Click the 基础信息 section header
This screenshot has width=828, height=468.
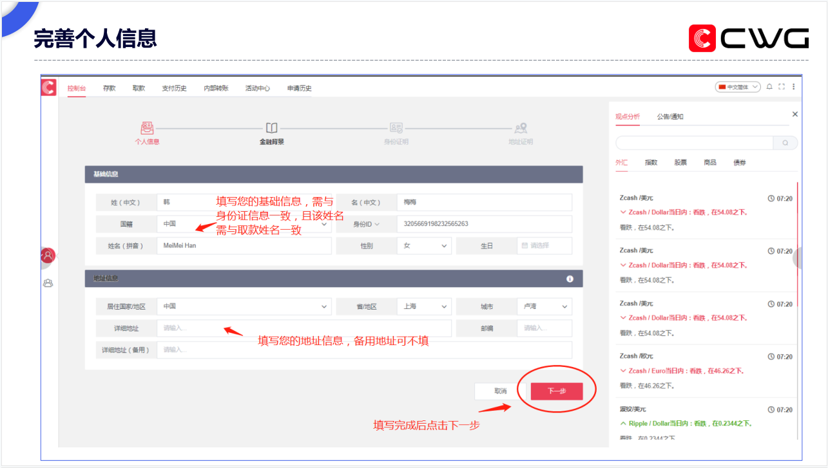point(334,174)
